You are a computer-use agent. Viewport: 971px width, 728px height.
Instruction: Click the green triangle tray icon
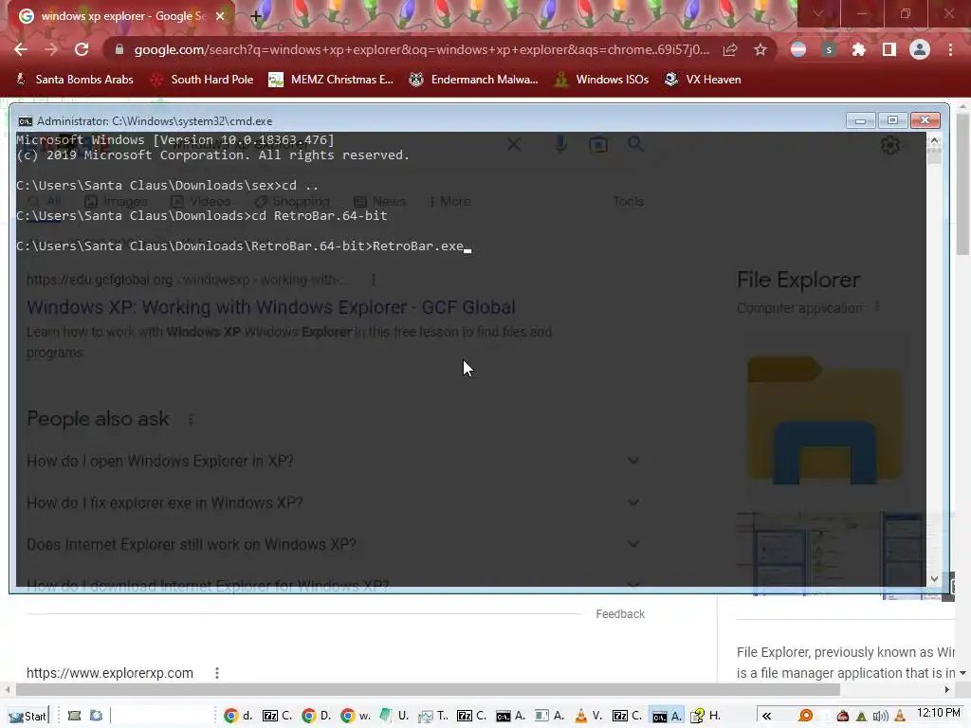(861, 717)
